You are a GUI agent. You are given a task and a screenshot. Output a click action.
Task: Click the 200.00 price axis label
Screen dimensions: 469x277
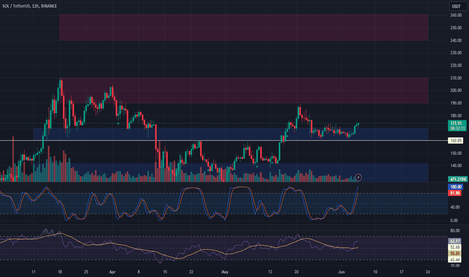[456, 90]
